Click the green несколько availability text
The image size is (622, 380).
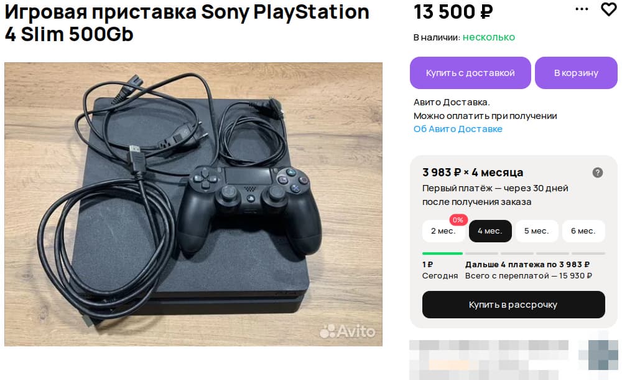point(488,37)
